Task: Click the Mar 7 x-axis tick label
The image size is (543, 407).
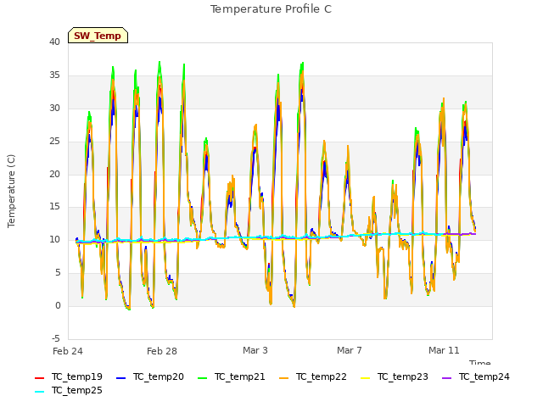Action: (x=350, y=350)
